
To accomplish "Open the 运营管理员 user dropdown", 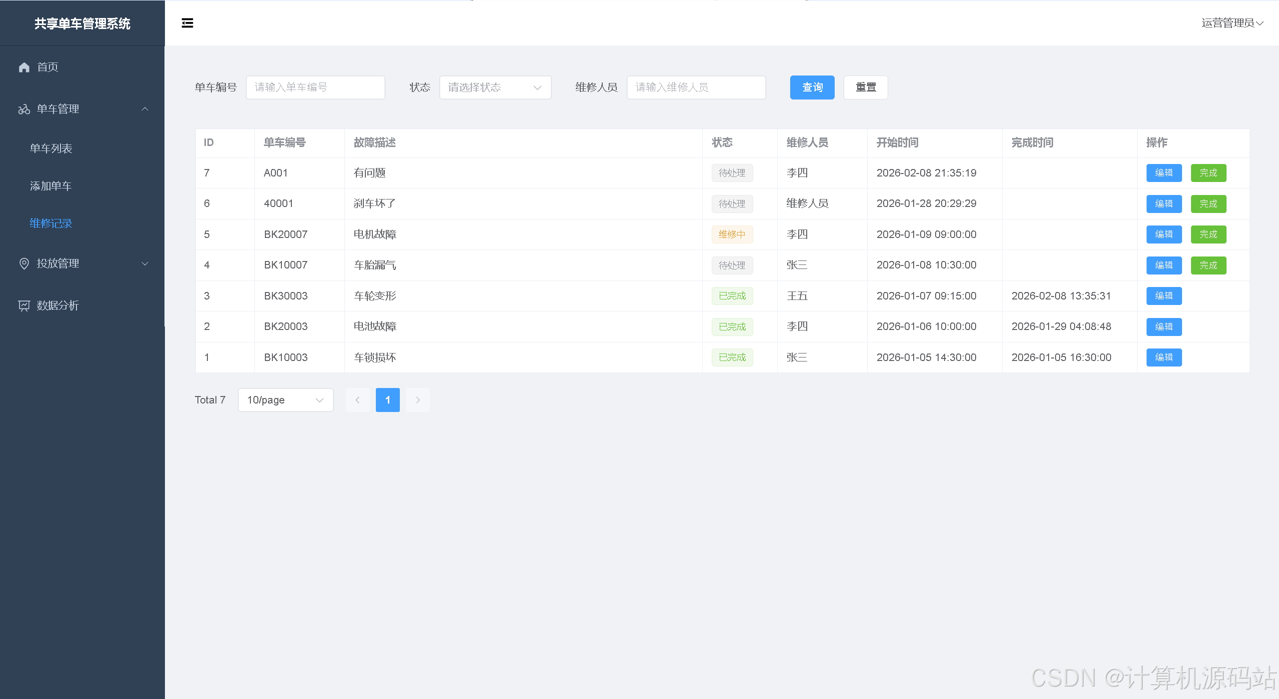I will [x=1232, y=23].
